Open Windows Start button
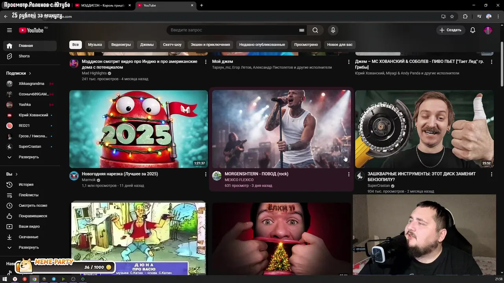 5,279
